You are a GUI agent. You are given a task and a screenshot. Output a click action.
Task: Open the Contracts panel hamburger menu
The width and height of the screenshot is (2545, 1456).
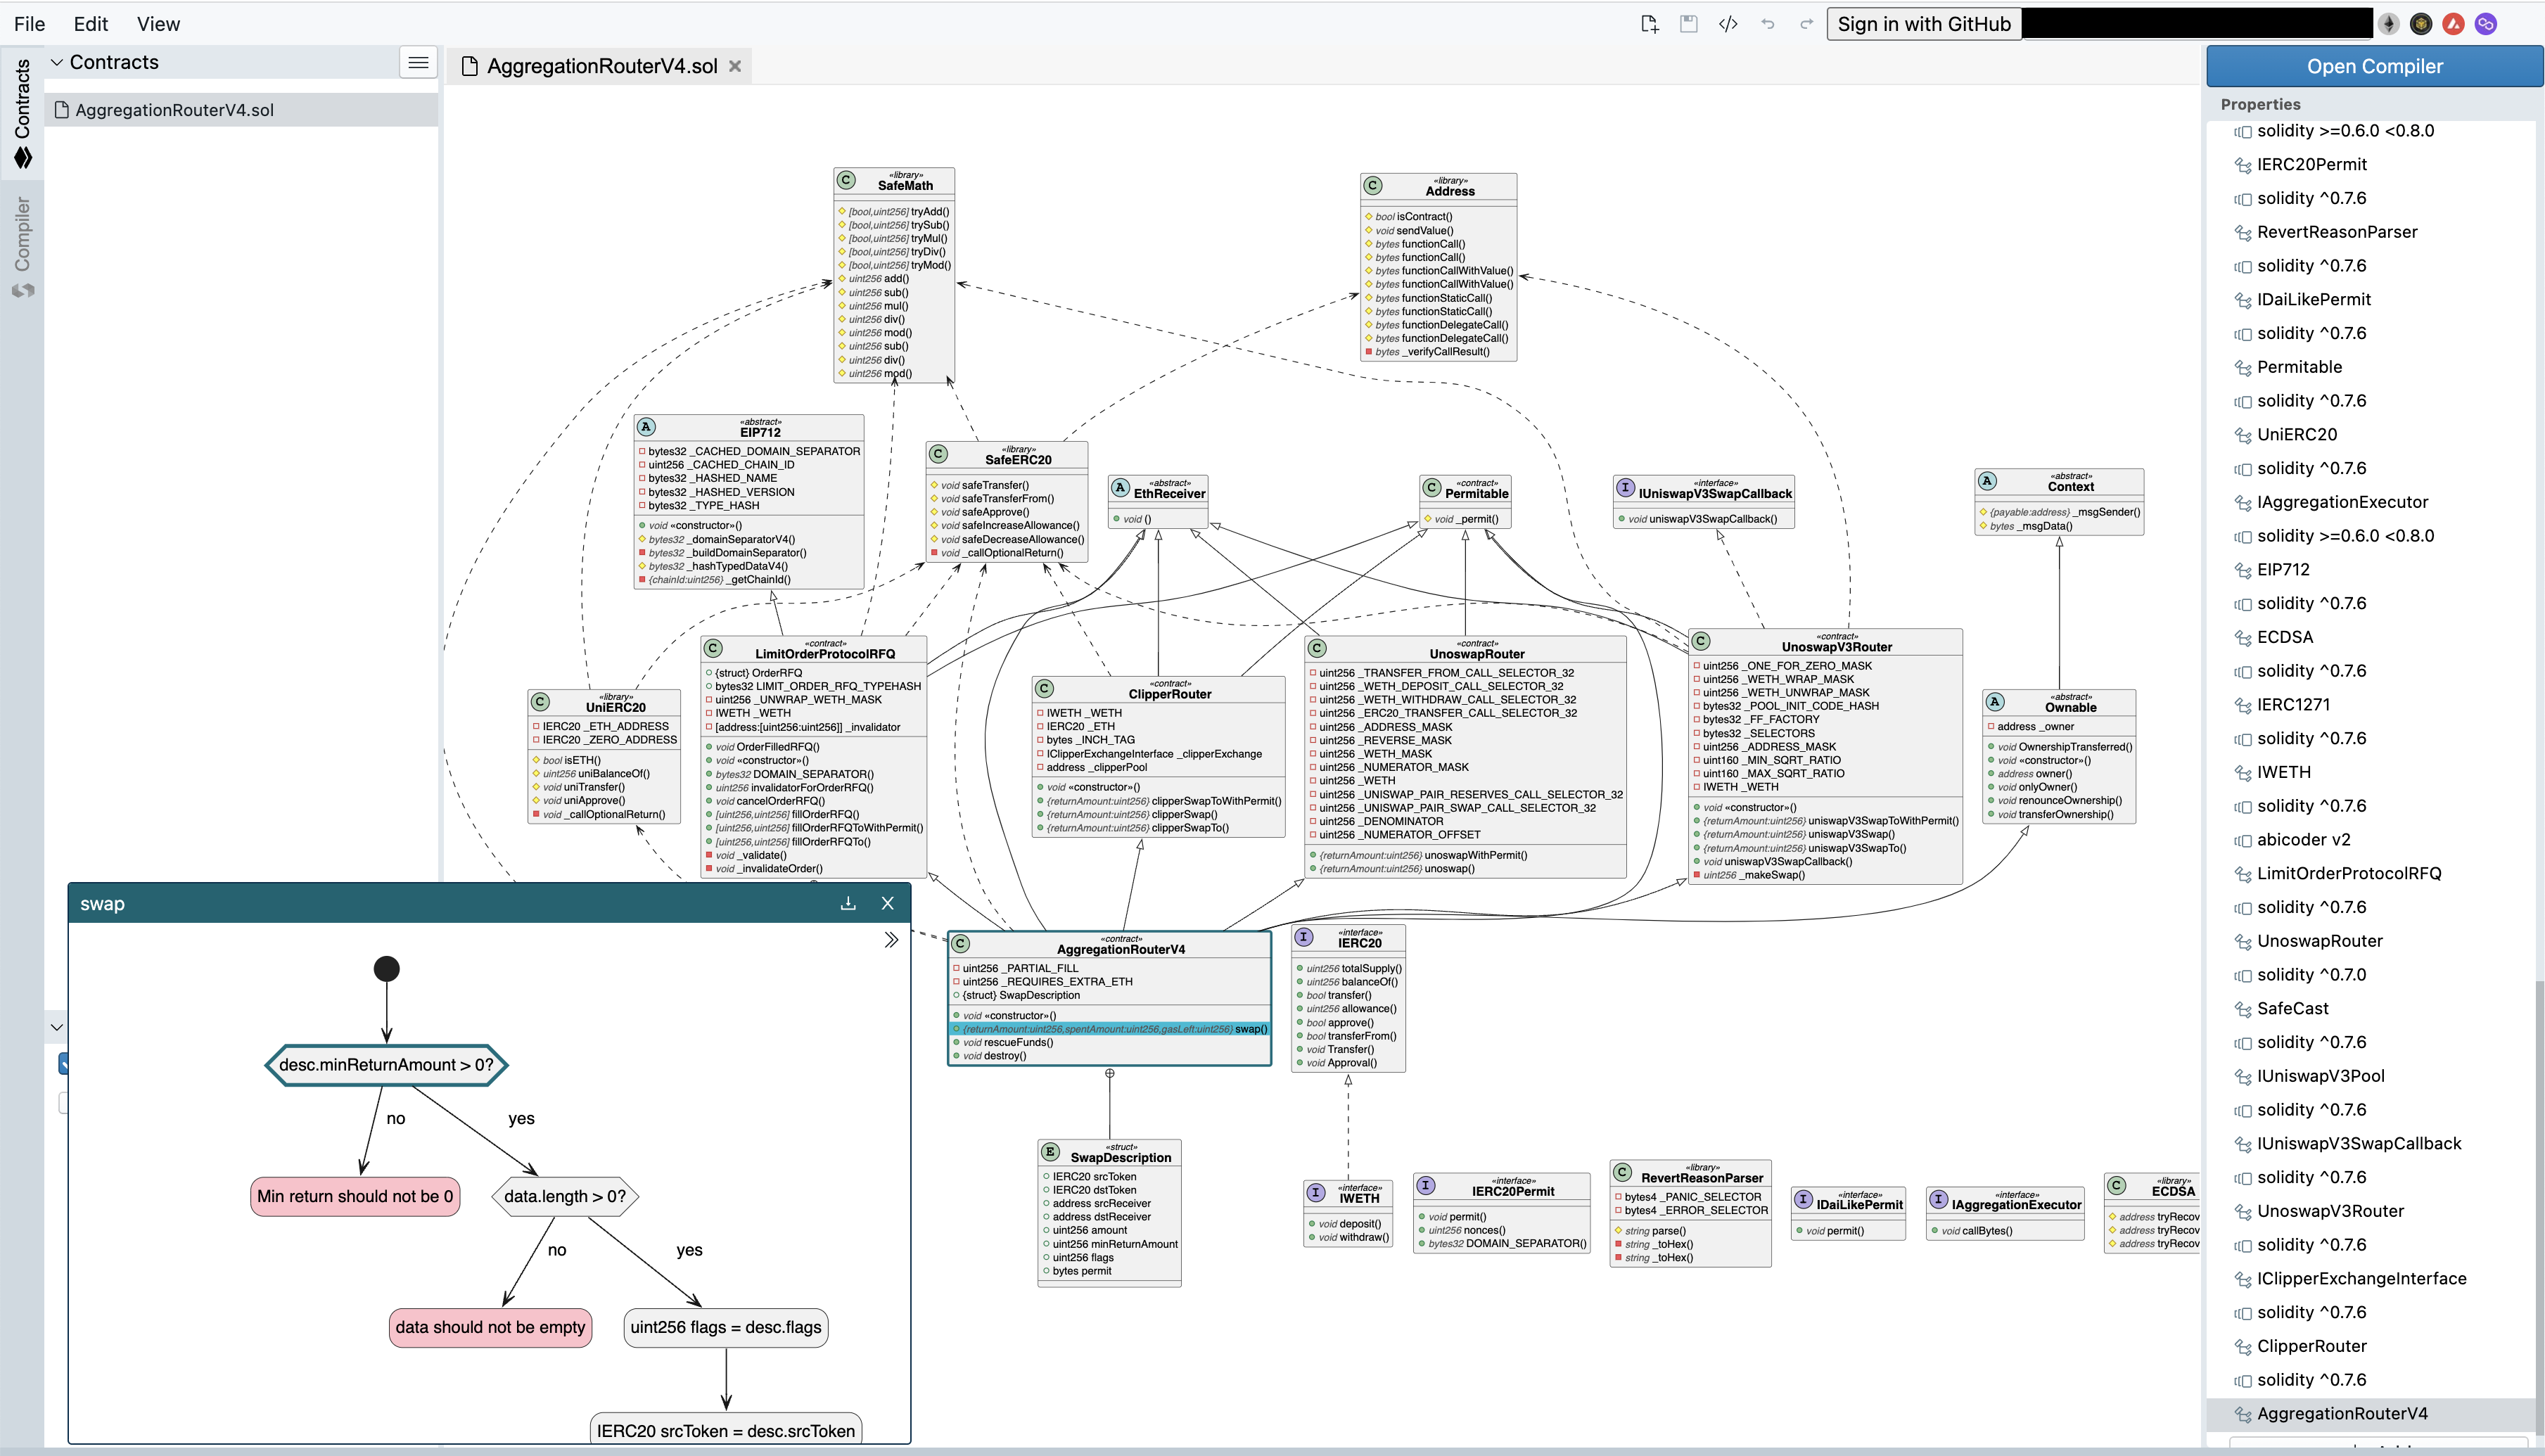[x=418, y=62]
